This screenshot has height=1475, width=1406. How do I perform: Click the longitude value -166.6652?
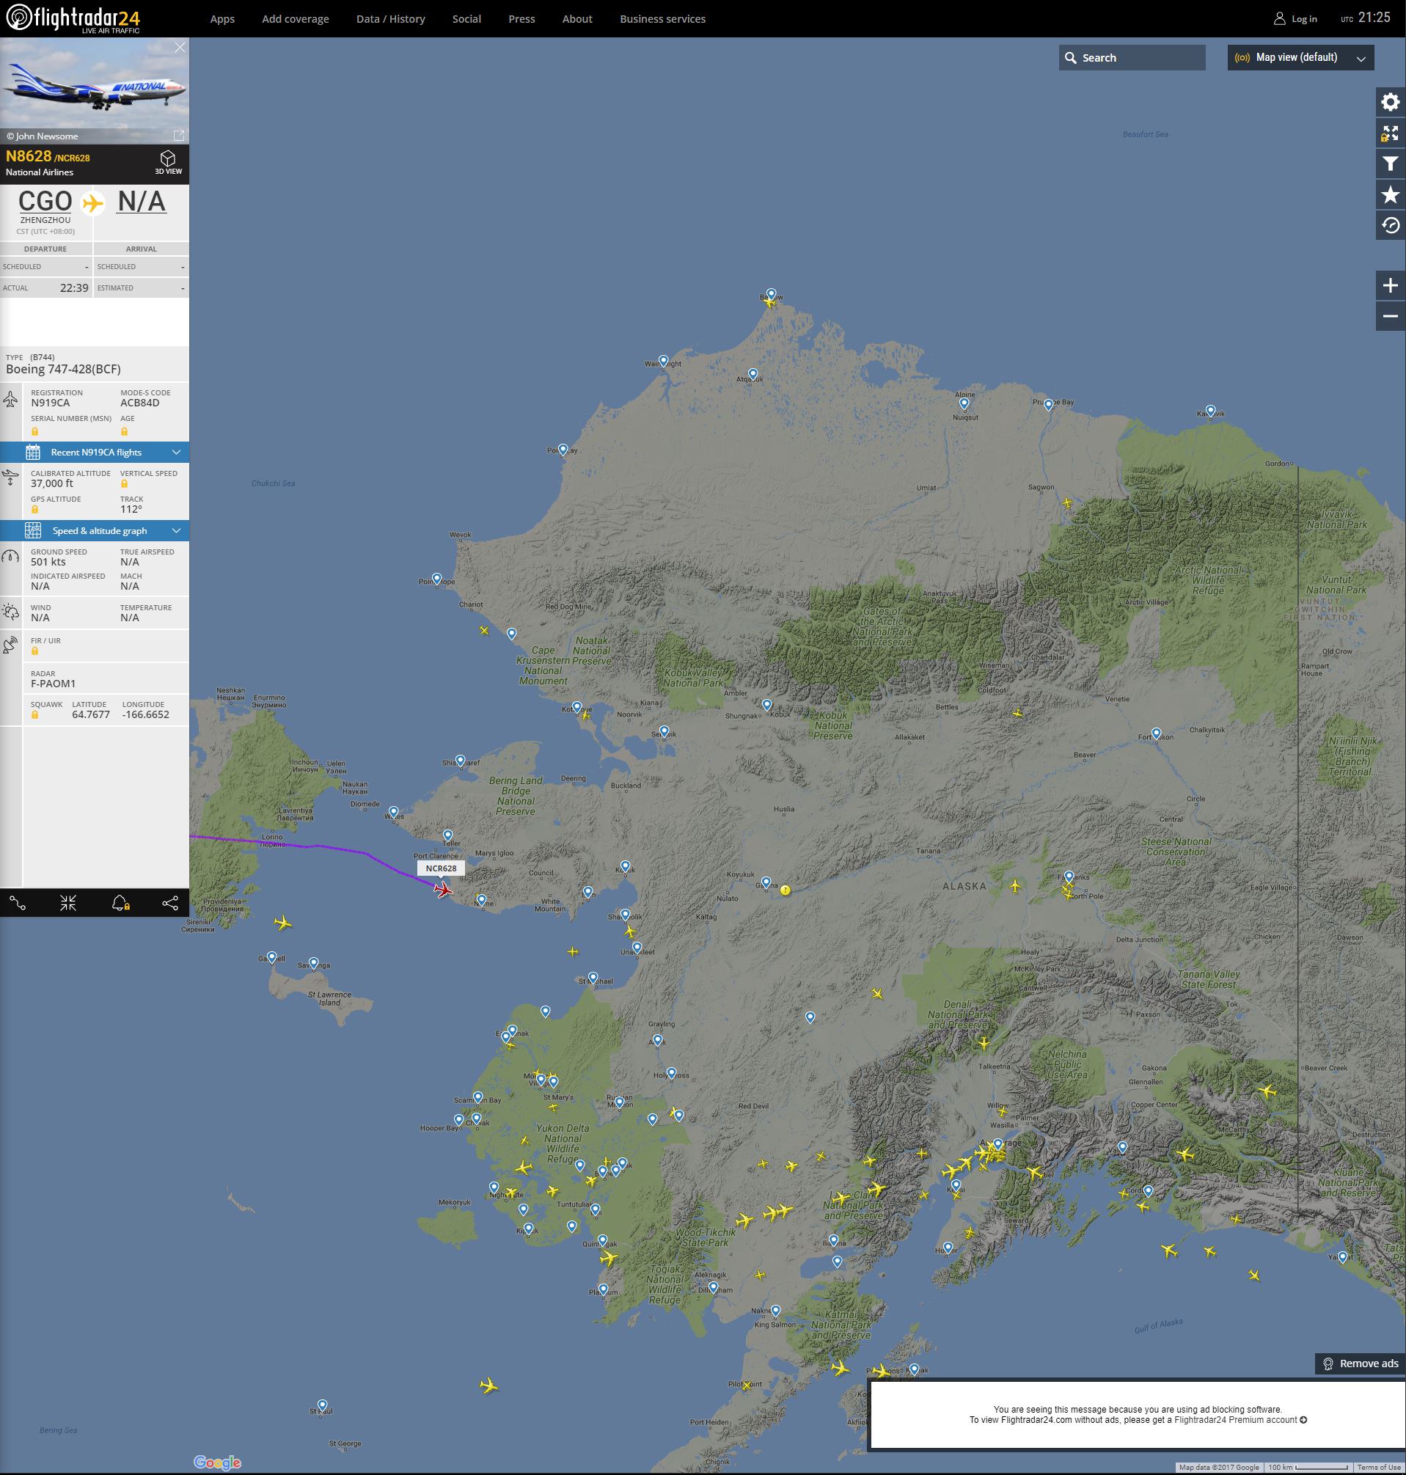pos(145,715)
